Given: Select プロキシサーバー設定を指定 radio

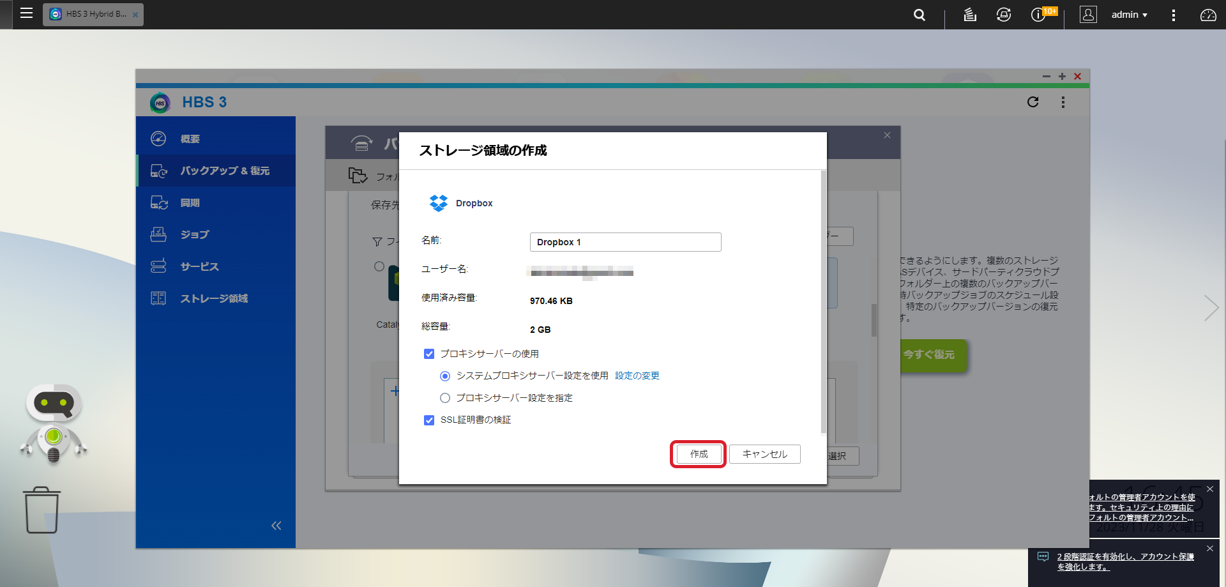Looking at the screenshot, I should [x=445, y=398].
